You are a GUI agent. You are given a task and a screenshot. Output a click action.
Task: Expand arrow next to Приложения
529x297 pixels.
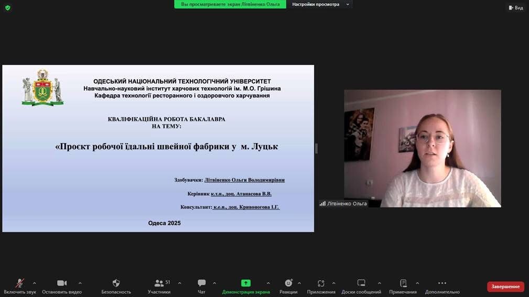click(333, 283)
